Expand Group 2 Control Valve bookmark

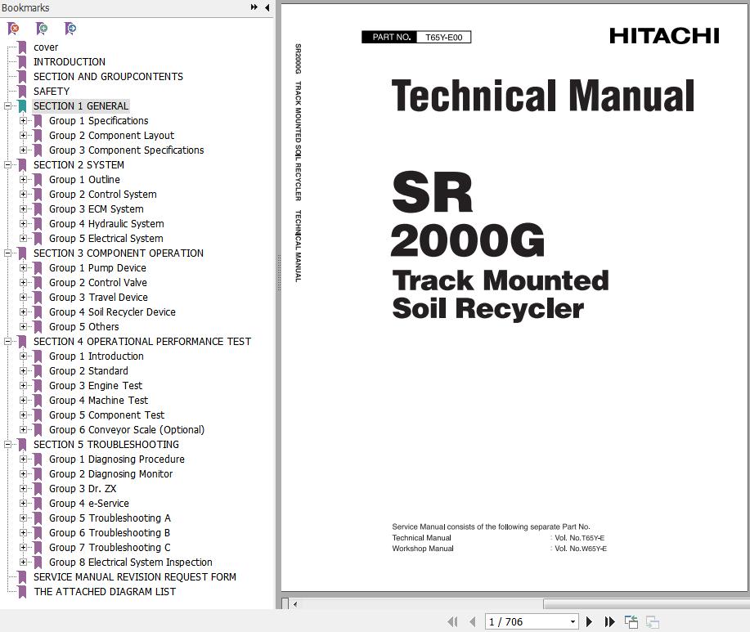(x=23, y=283)
